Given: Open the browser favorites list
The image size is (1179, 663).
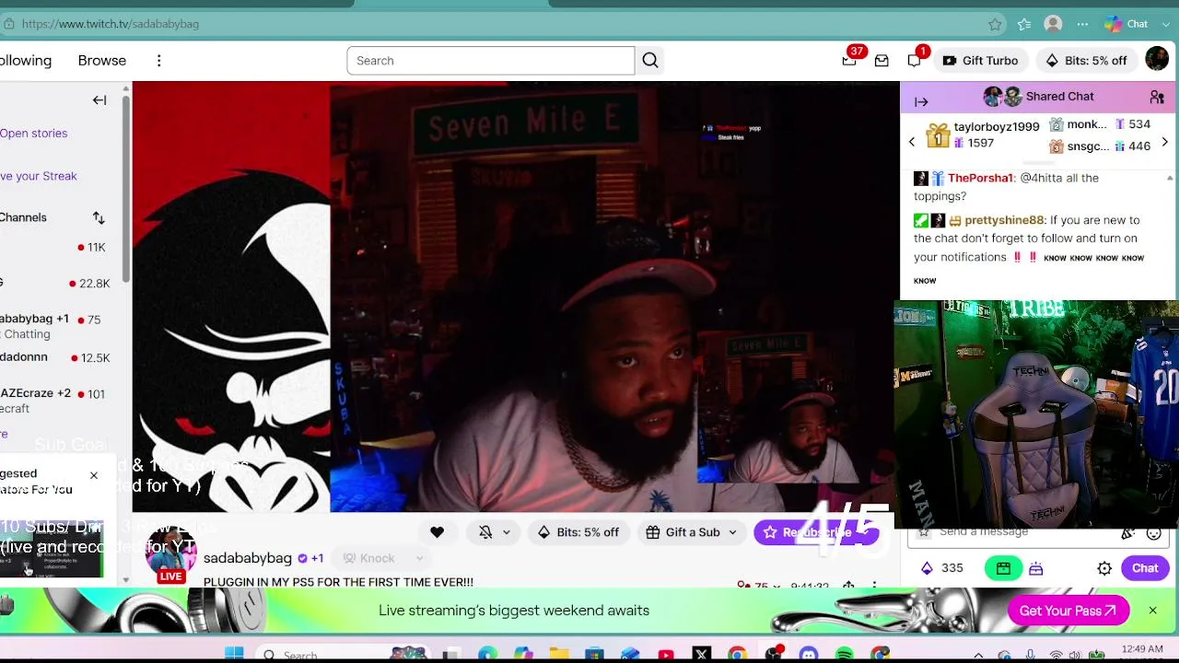Looking at the screenshot, I should (x=1024, y=24).
